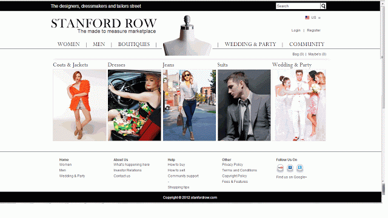Open the How to buy link
The width and height of the screenshot is (388, 218).
click(176, 165)
